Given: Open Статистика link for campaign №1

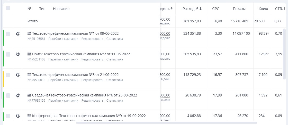Looking at the screenshot, I should (115, 39).
